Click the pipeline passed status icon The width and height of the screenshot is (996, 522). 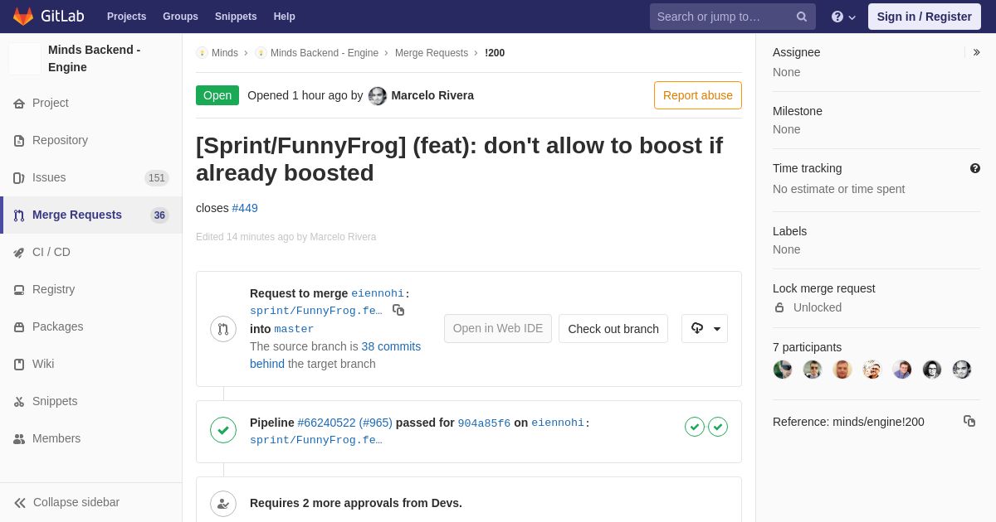click(x=223, y=430)
